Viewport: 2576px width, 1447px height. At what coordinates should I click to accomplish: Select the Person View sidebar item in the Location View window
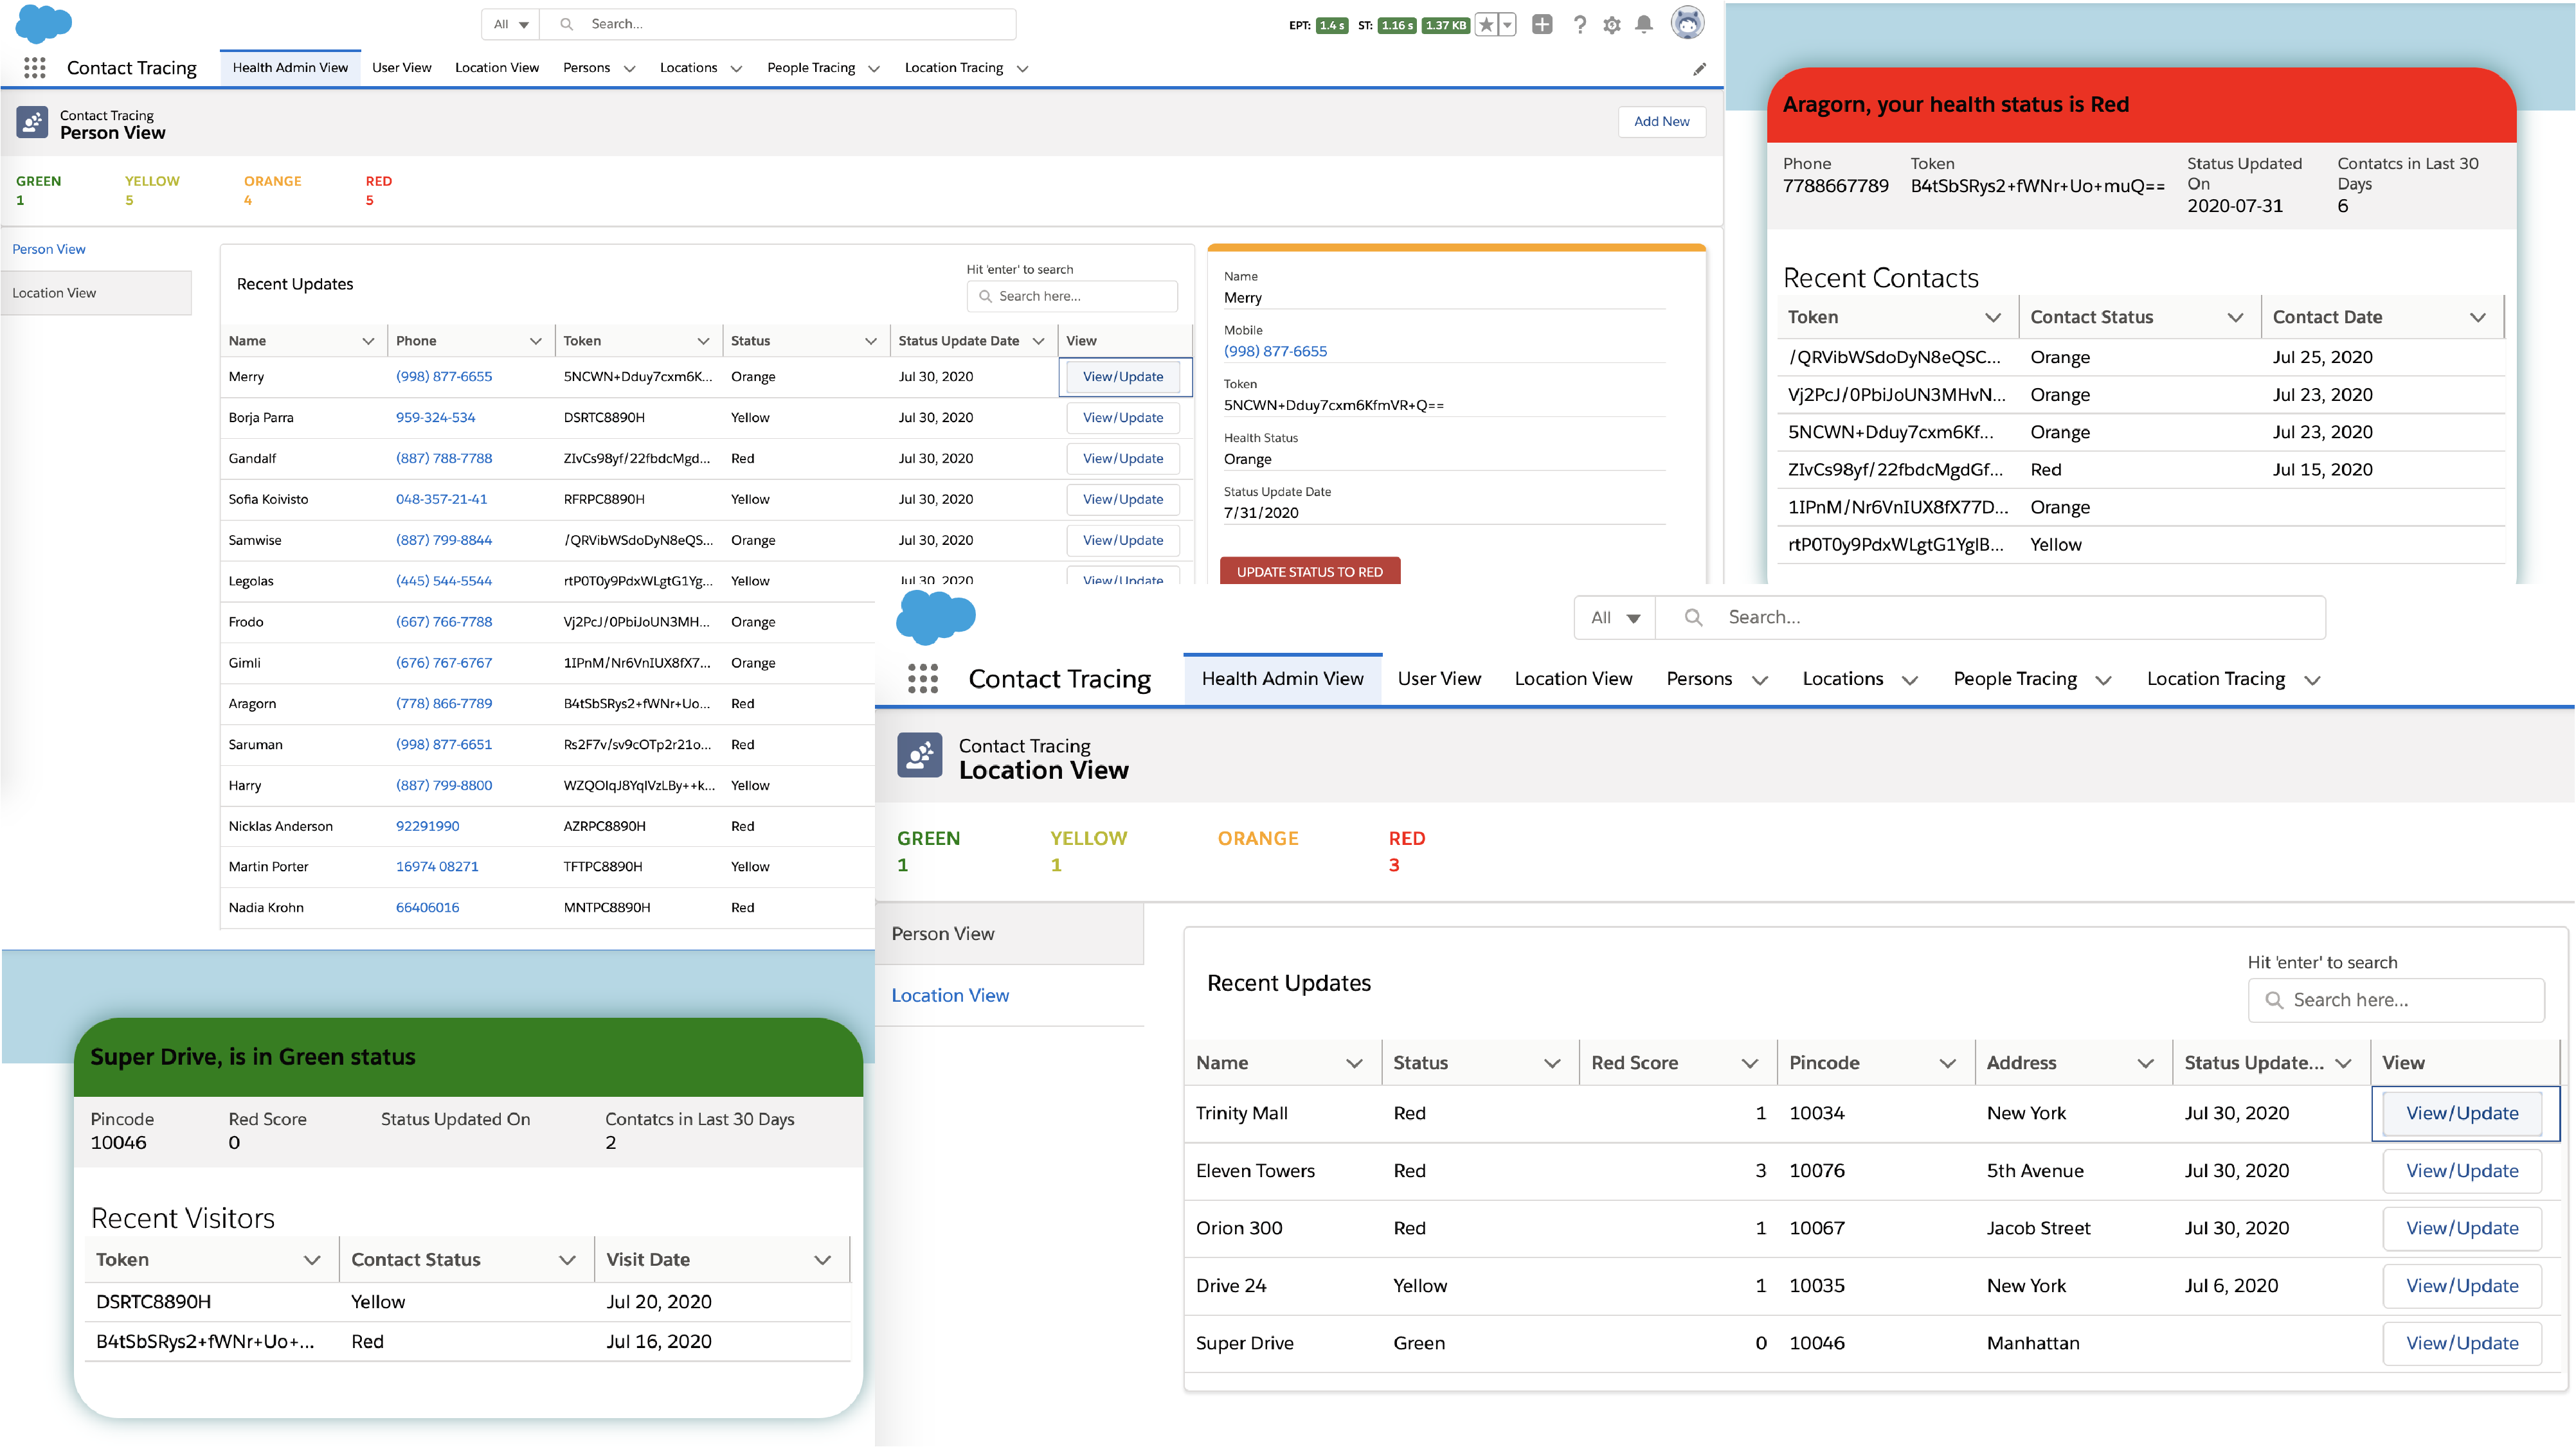(x=1009, y=934)
